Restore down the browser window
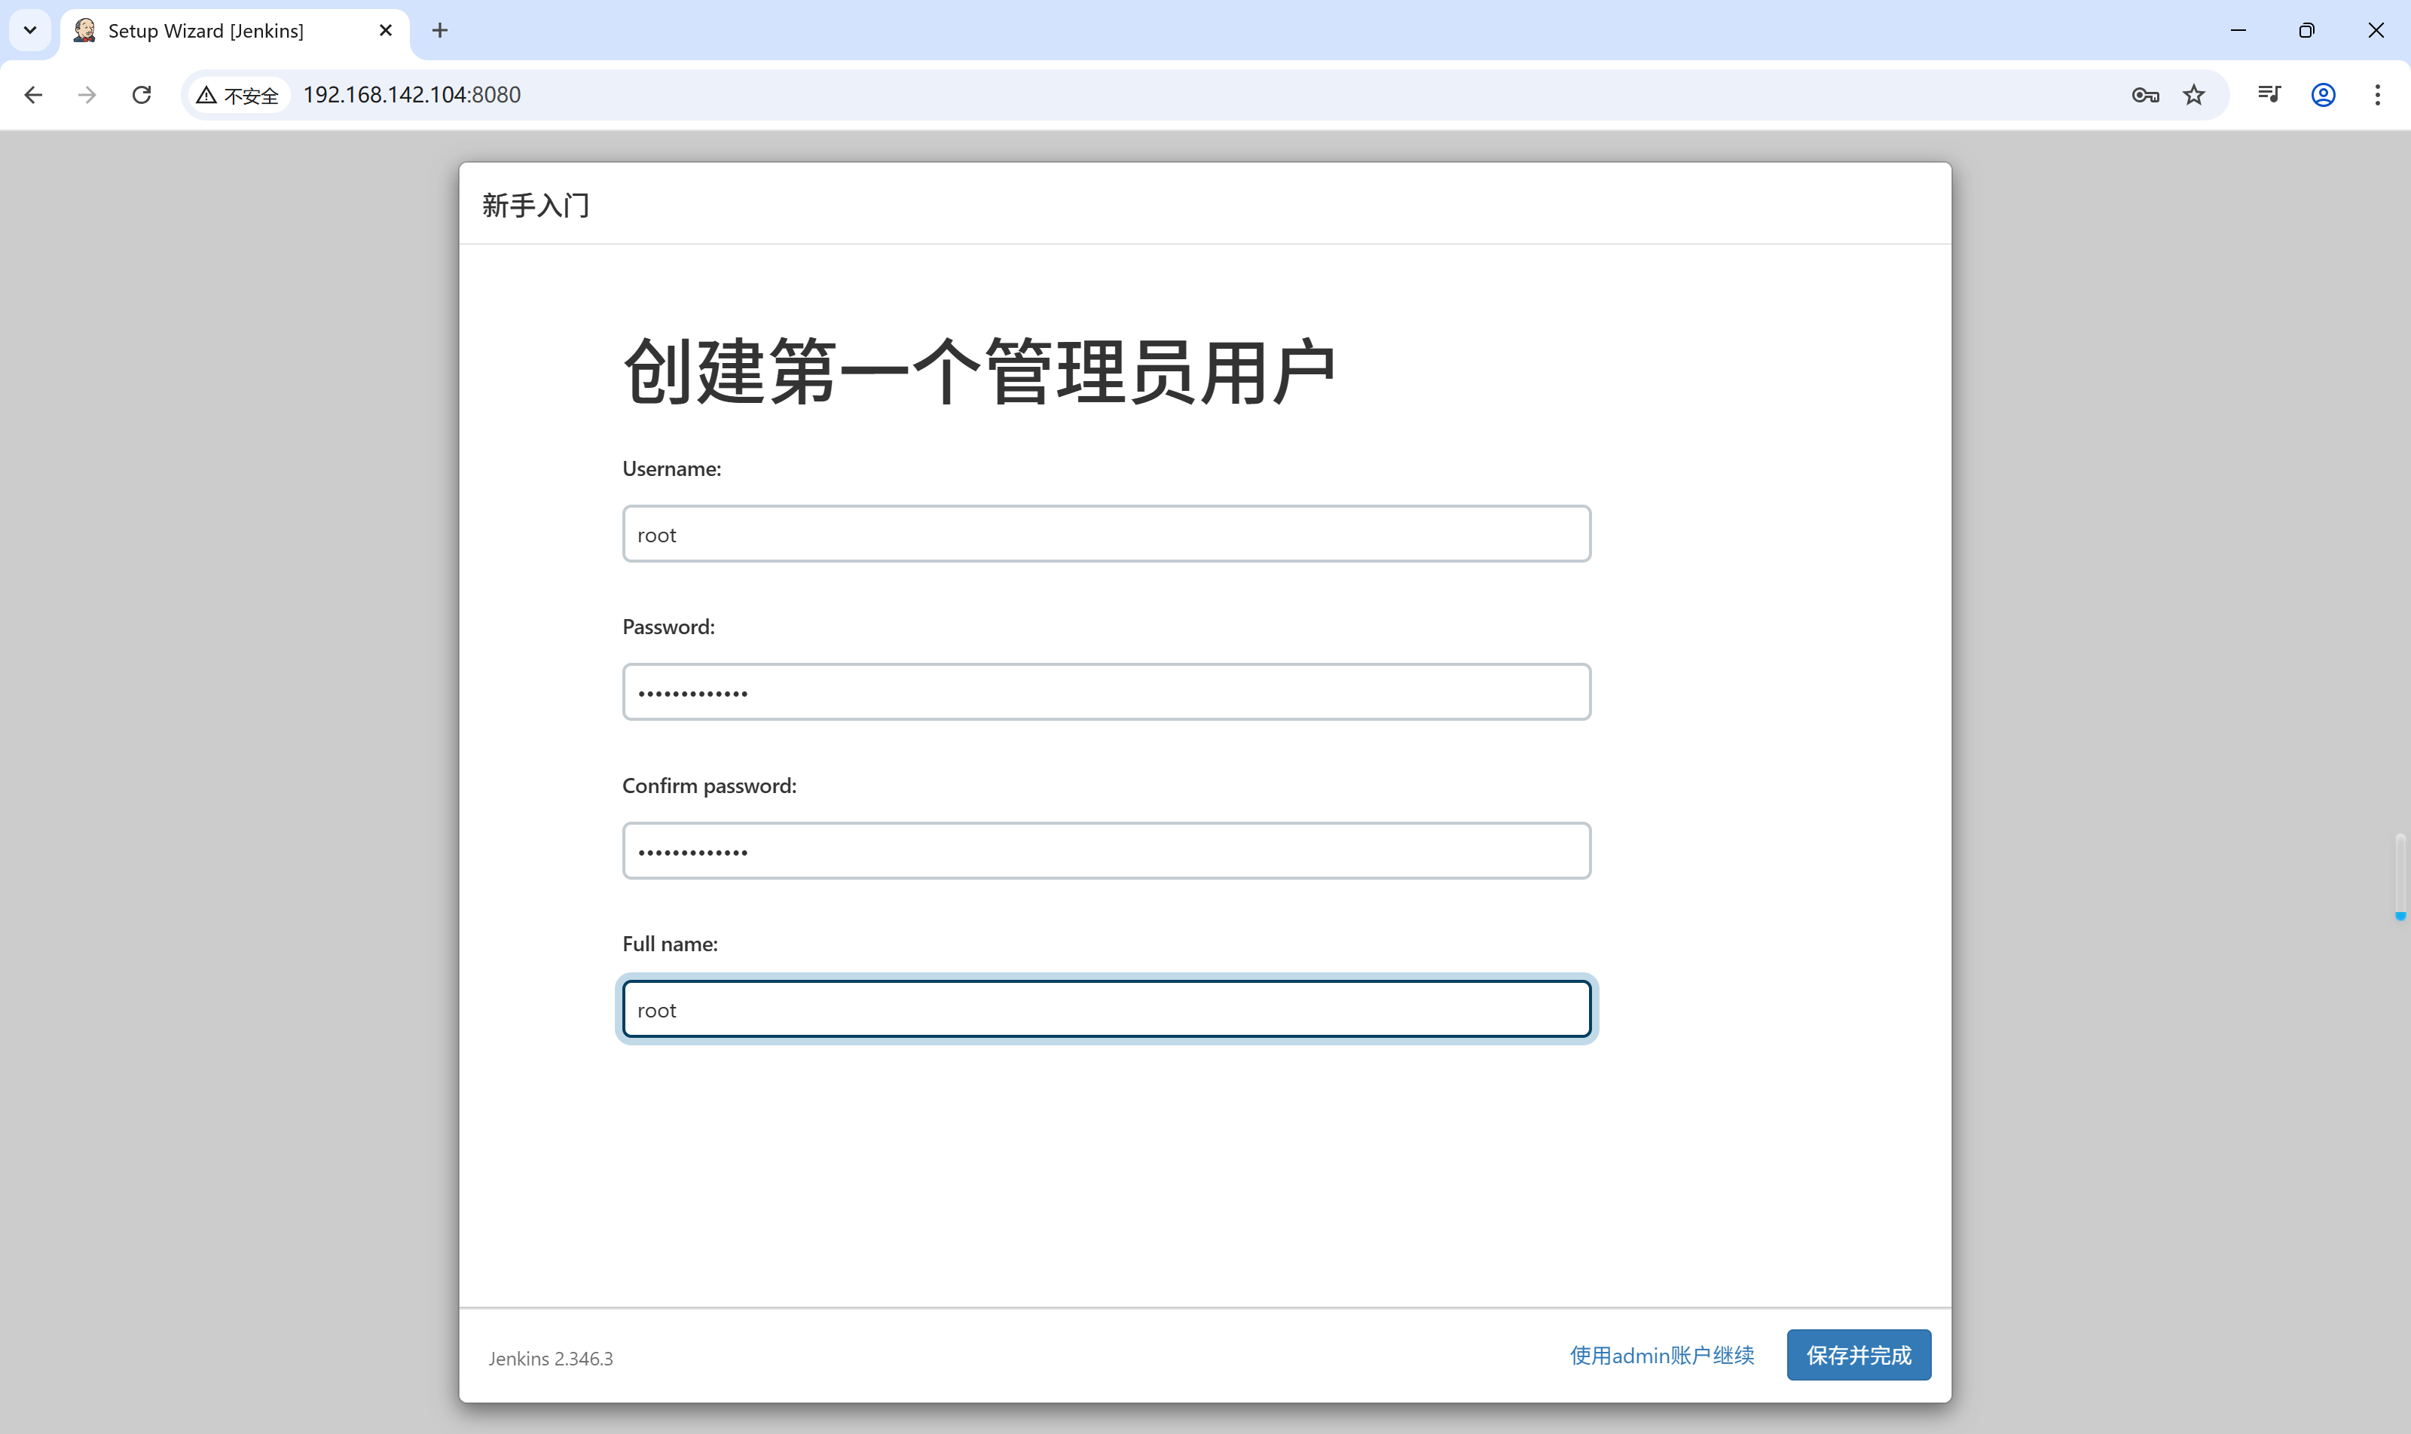The height and width of the screenshot is (1434, 2411). 2306,31
